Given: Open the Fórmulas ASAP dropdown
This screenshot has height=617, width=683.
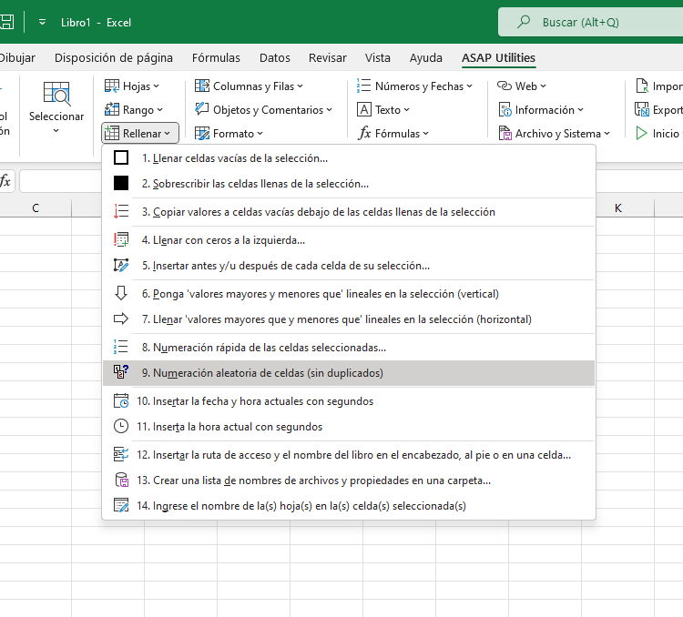Looking at the screenshot, I should pos(393,133).
